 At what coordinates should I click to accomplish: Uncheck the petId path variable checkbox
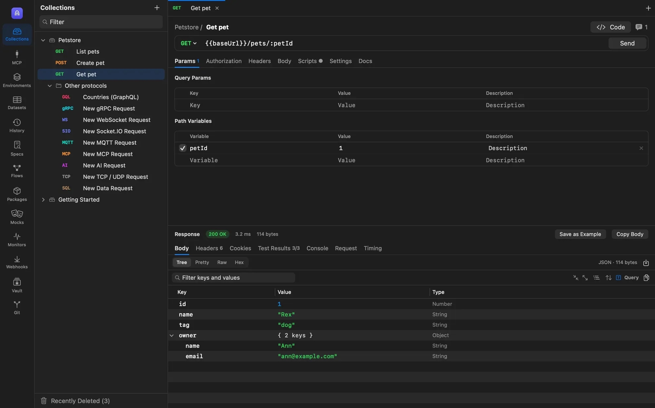click(x=183, y=148)
